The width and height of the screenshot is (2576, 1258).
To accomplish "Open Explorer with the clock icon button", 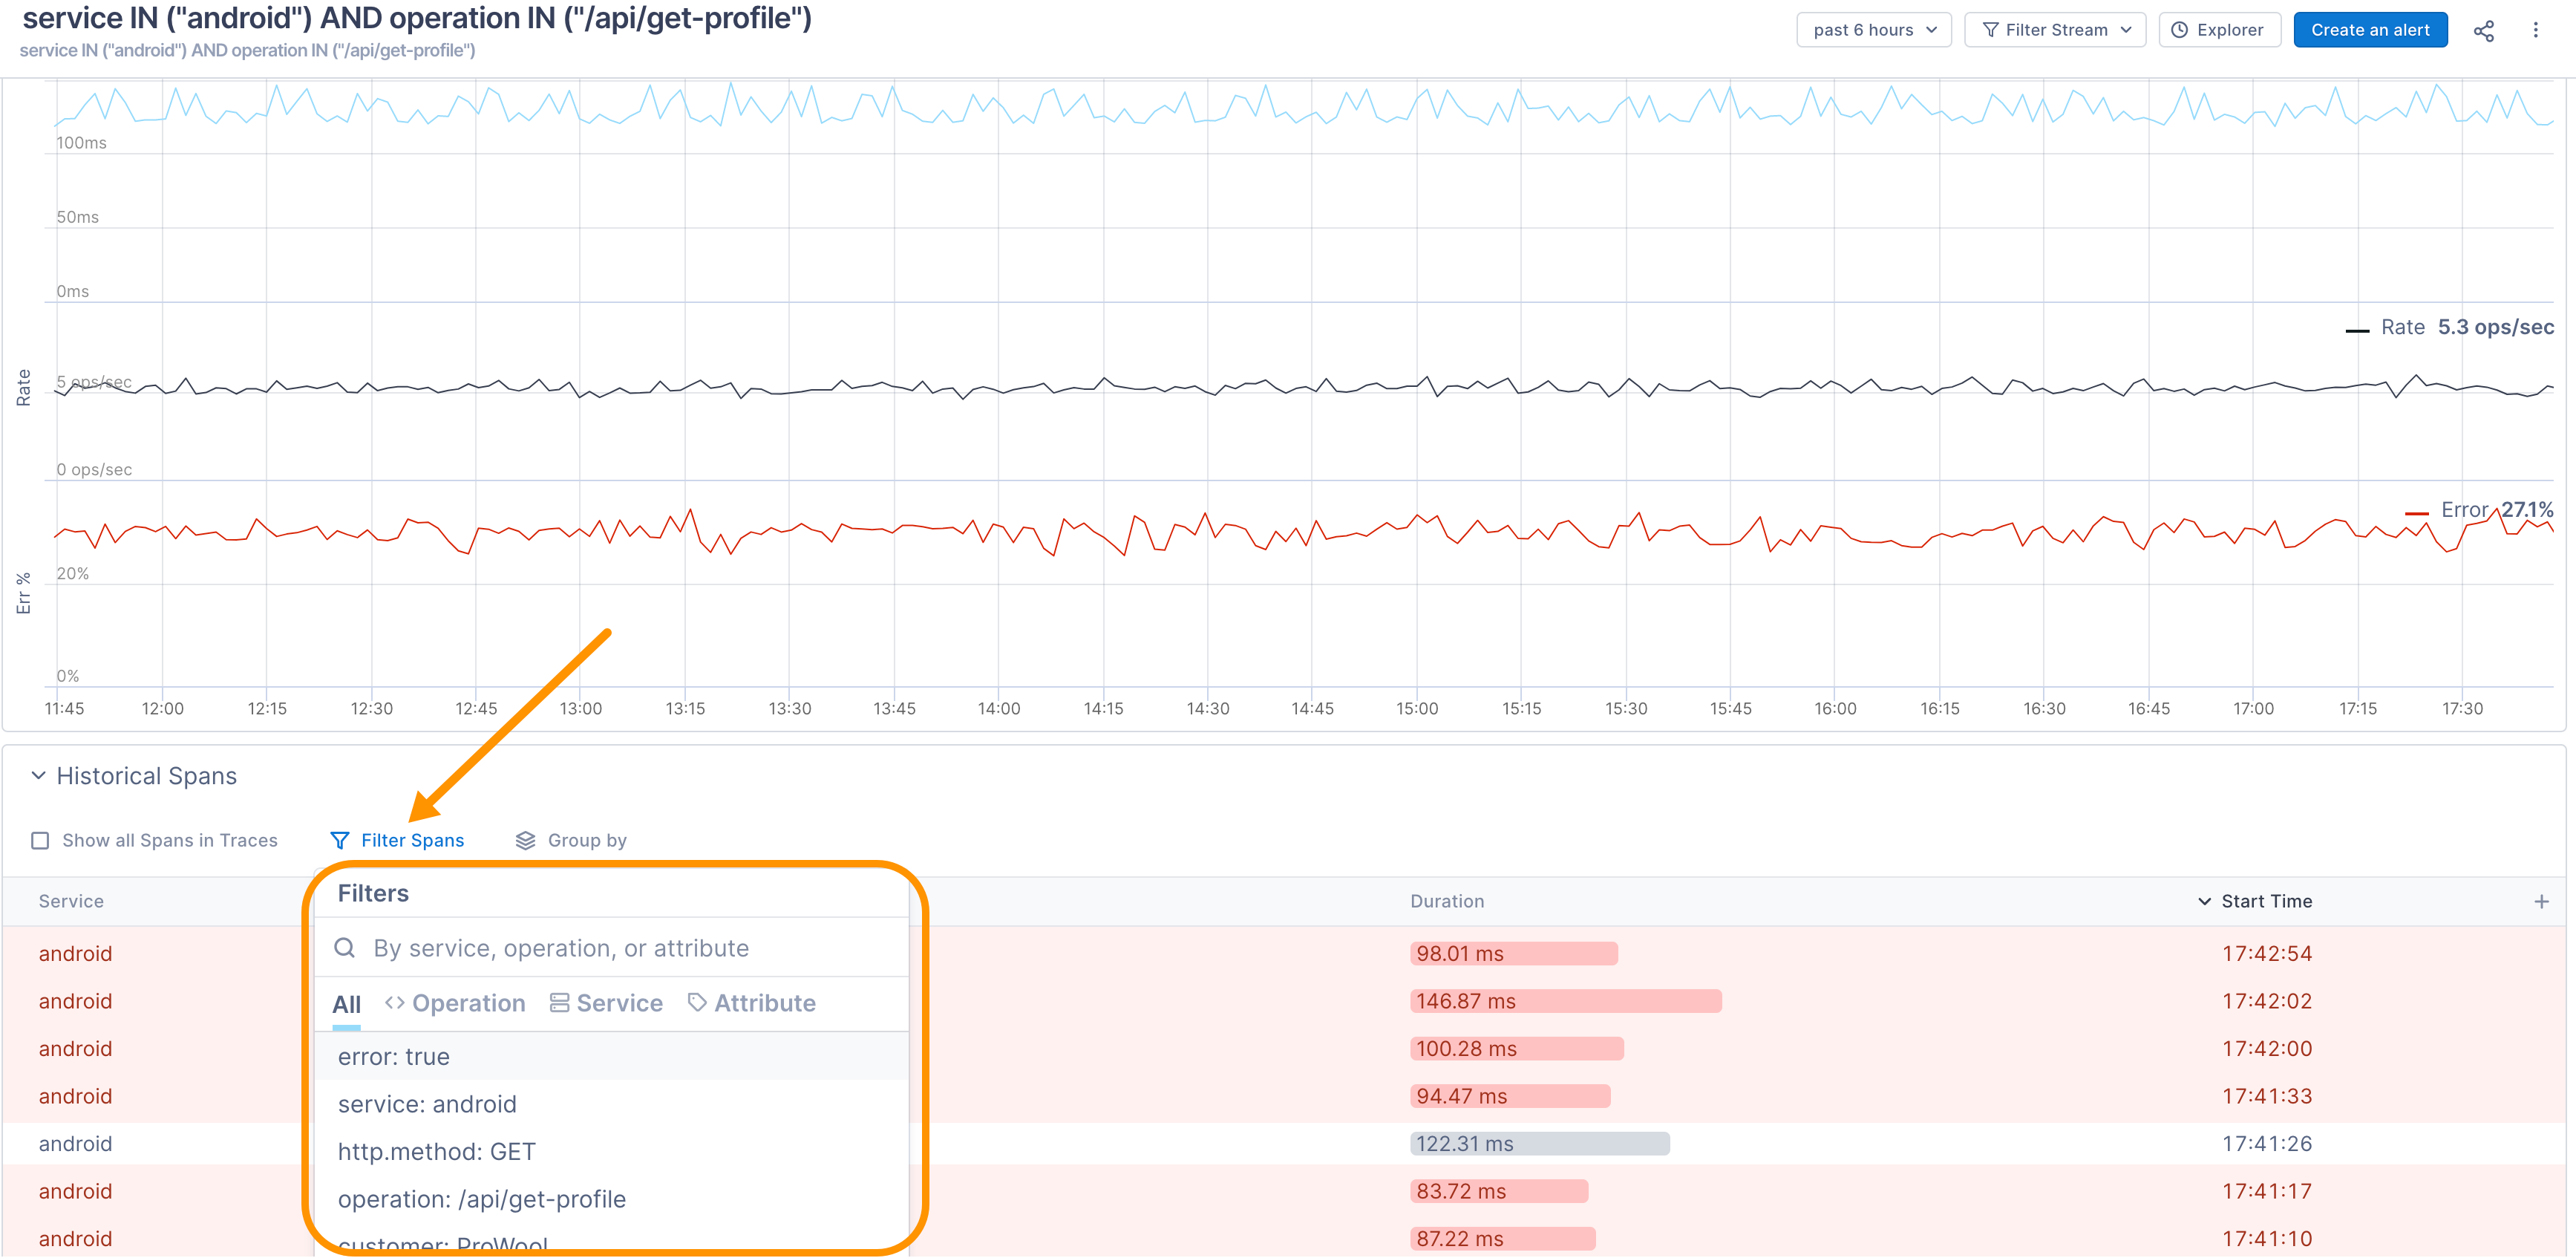I will click(x=2218, y=30).
